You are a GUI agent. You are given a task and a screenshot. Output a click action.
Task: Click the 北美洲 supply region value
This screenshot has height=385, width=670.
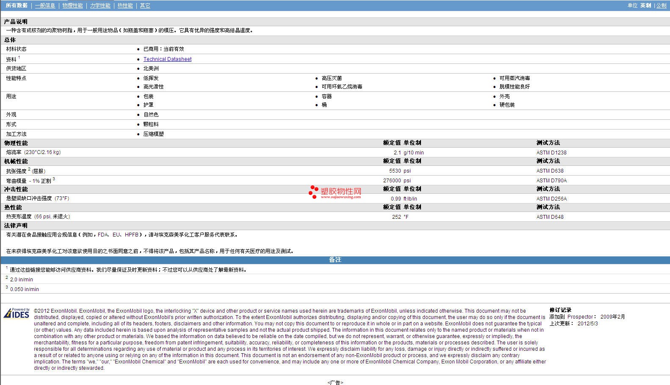click(x=151, y=69)
